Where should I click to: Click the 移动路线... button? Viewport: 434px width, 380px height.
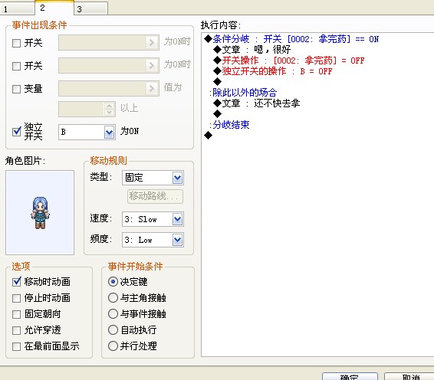(155, 196)
